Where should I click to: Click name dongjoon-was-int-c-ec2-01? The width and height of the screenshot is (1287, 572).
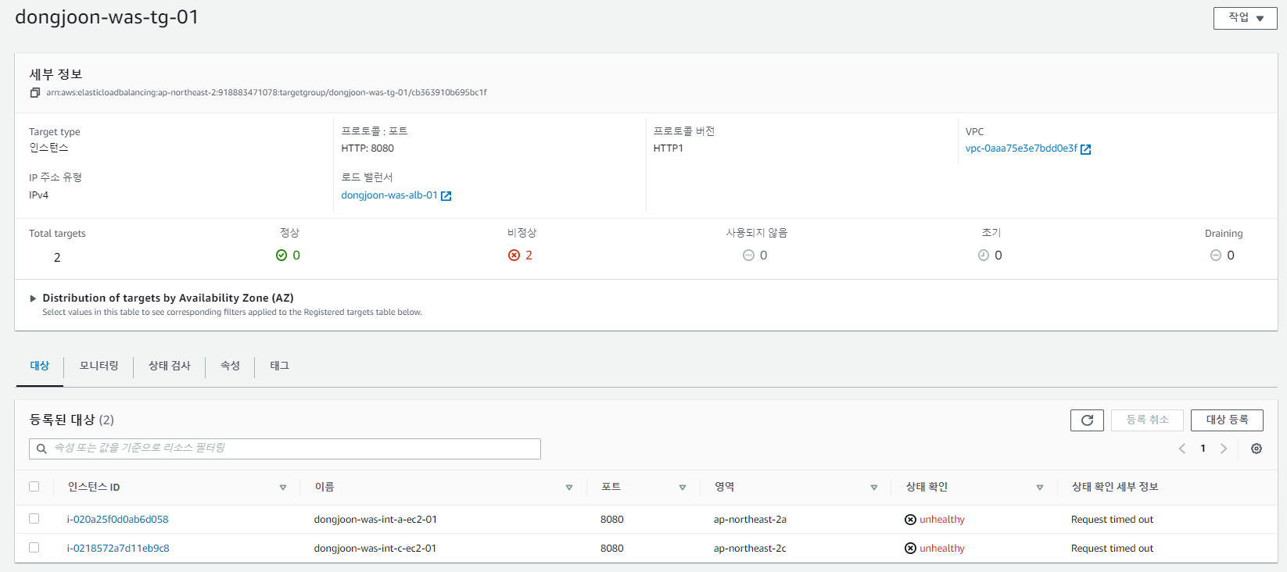click(x=375, y=549)
